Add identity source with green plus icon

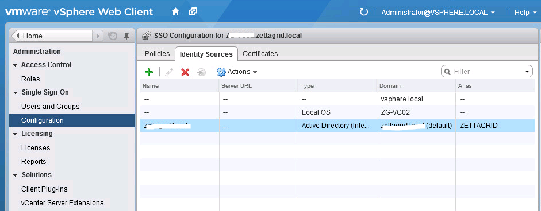tap(149, 72)
